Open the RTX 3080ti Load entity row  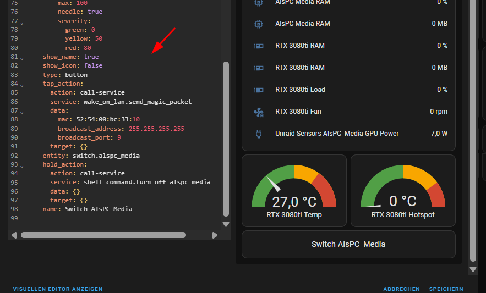348,90
